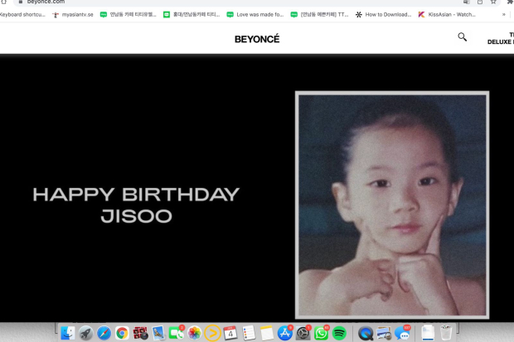The height and width of the screenshot is (342, 514).
Task: Open the image preview app beside QuickTime
Action: point(384,333)
